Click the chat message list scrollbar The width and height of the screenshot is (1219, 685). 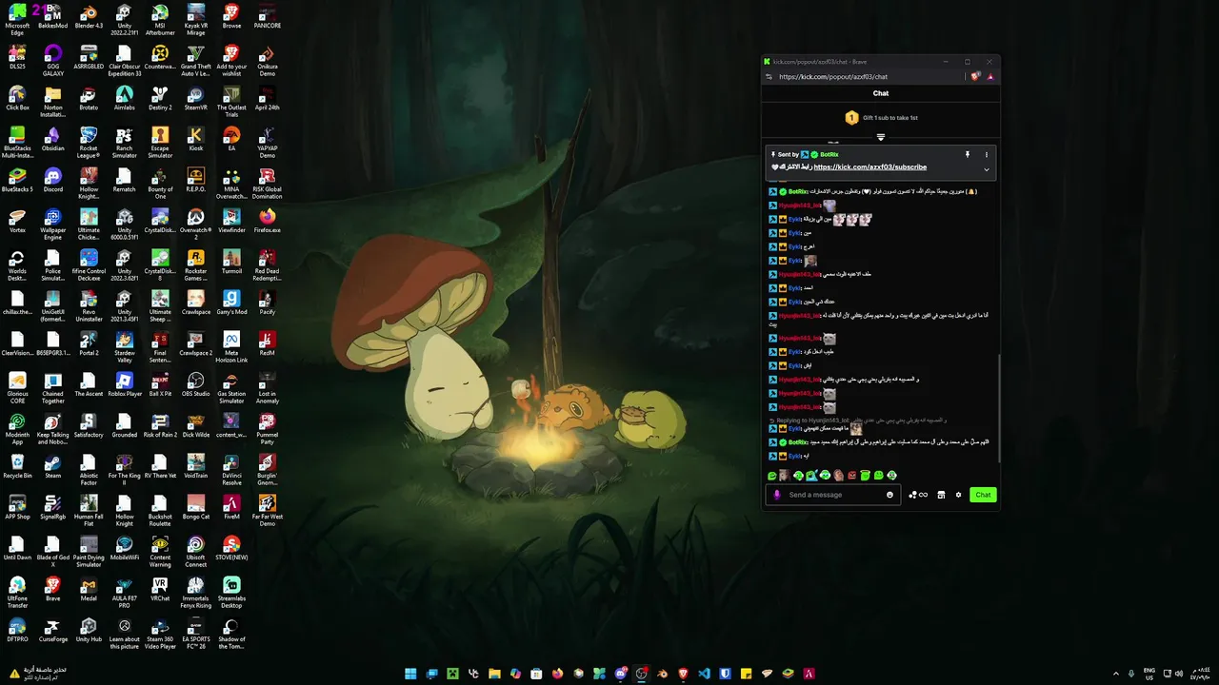(x=998, y=409)
